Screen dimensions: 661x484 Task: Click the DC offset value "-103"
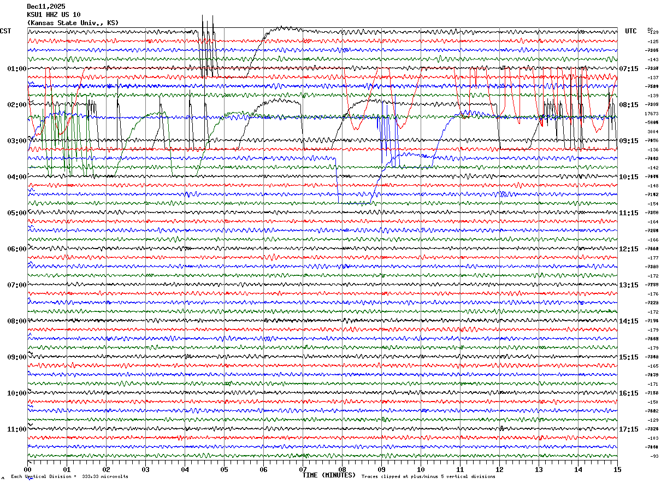tap(653, 438)
